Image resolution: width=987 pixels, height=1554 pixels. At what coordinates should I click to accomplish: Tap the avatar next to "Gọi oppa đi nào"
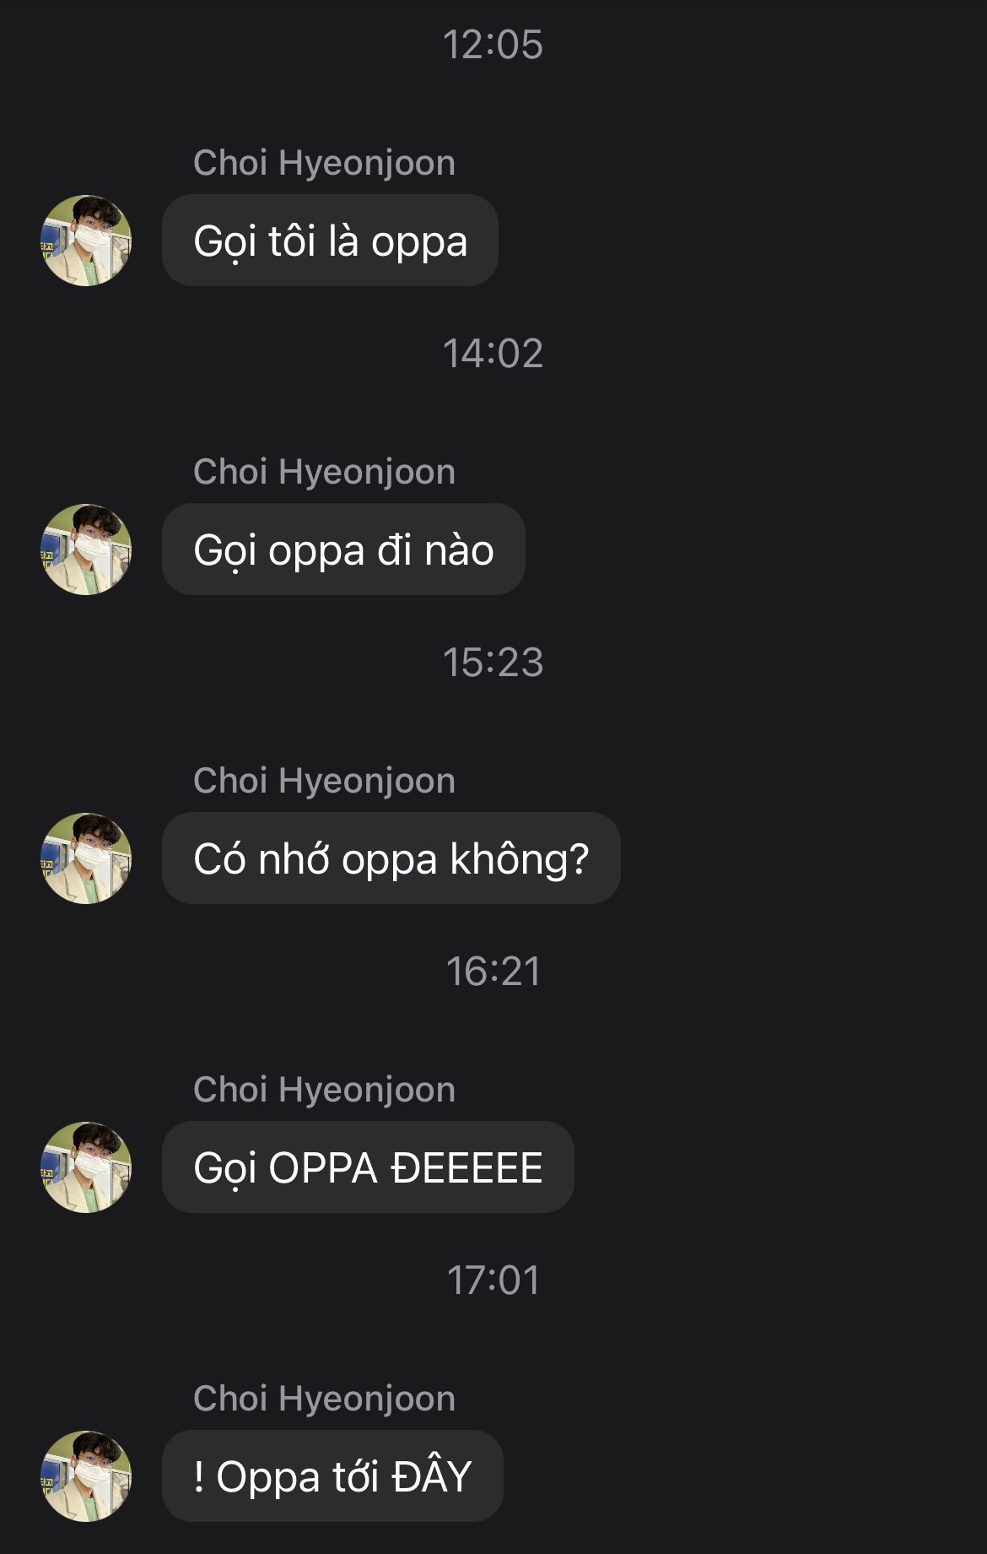[86, 550]
